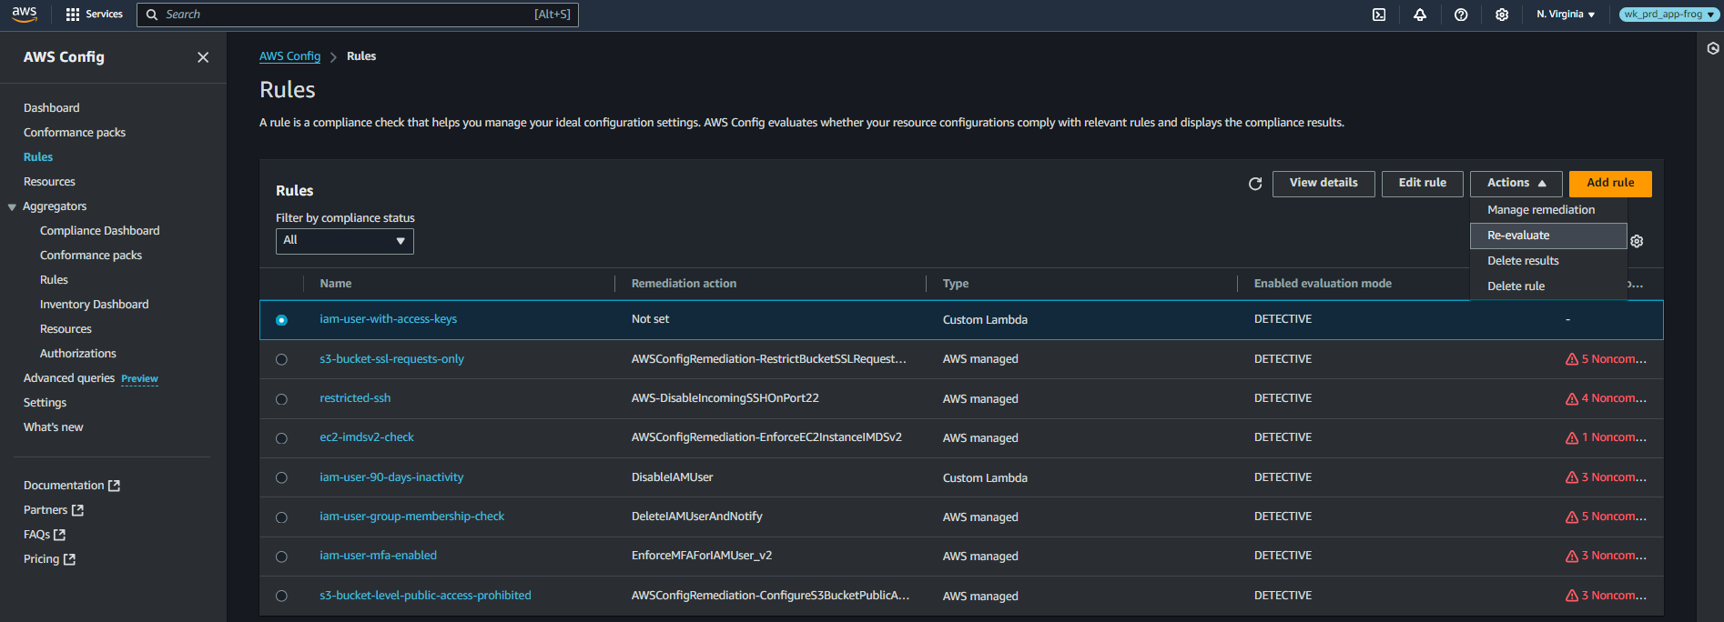Open the ec2-imdsv2-check rule link
Image resolution: width=1724 pixels, height=622 pixels.
[366, 437]
